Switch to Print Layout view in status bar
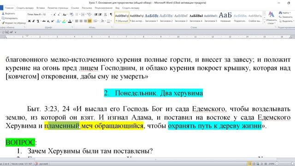Screen dimensions: 295x166 point(249,164)
